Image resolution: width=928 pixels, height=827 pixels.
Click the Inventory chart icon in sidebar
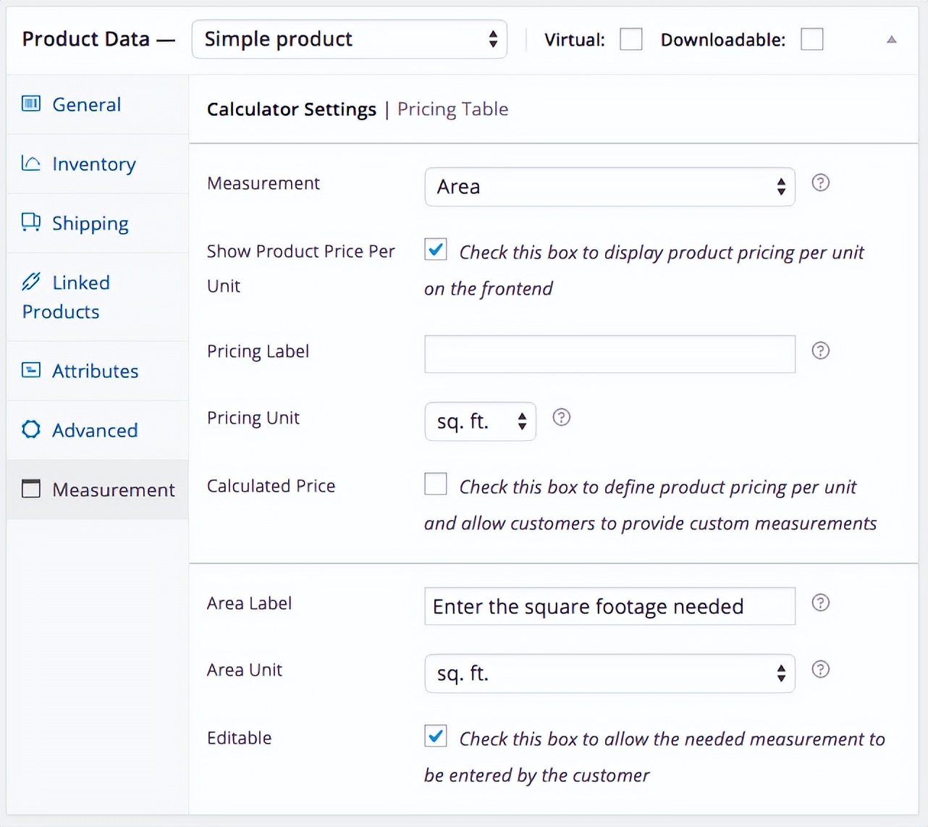coord(30,163)
